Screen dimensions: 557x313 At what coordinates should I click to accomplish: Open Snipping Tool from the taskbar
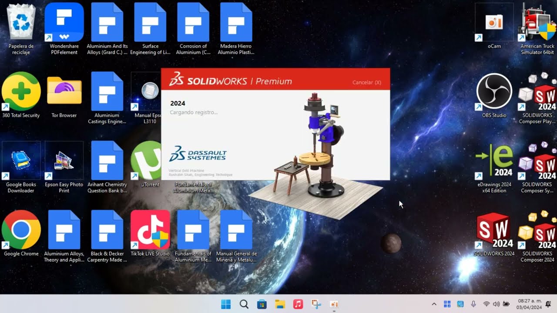[x=316, y=304]
